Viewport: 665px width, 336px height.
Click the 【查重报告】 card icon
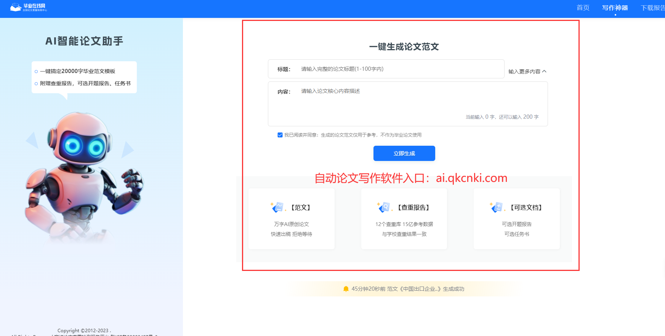click(384, 207)
